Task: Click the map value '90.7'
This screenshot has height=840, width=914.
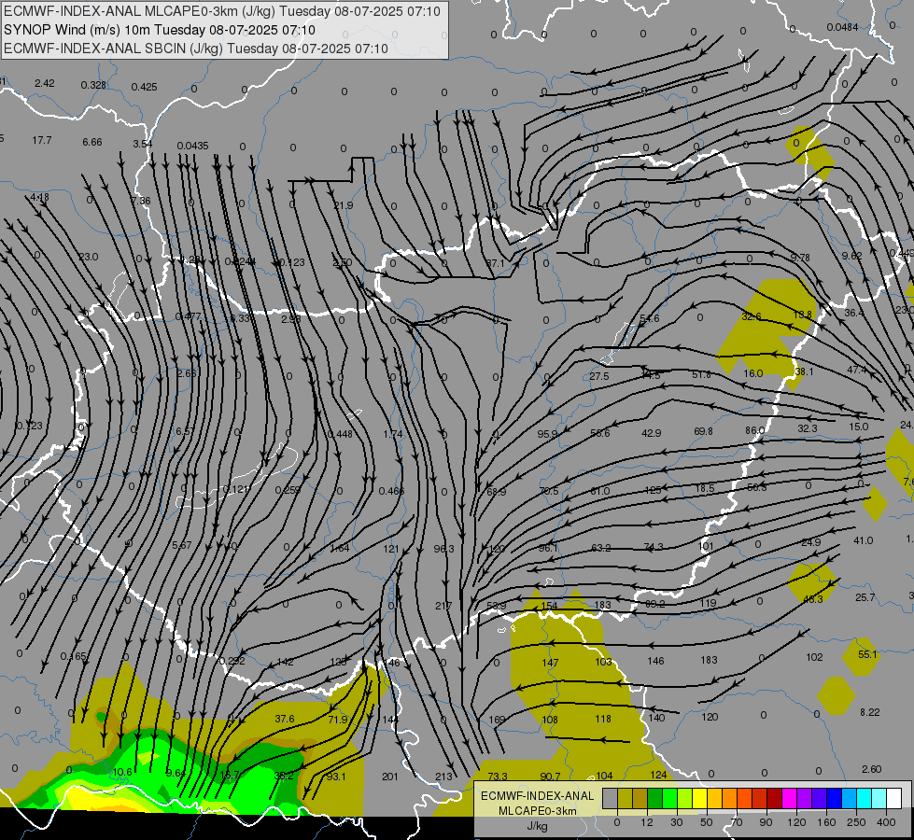Action: pyautogui.click(x=550, y=777)
